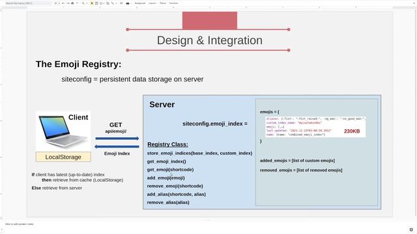This screenshot has height=234, width=417.
Task: Select the right-pointing blue arrow
Action: [117, 138]
